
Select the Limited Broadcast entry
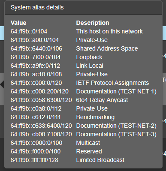pyautogui.click(x=100, y=160)
